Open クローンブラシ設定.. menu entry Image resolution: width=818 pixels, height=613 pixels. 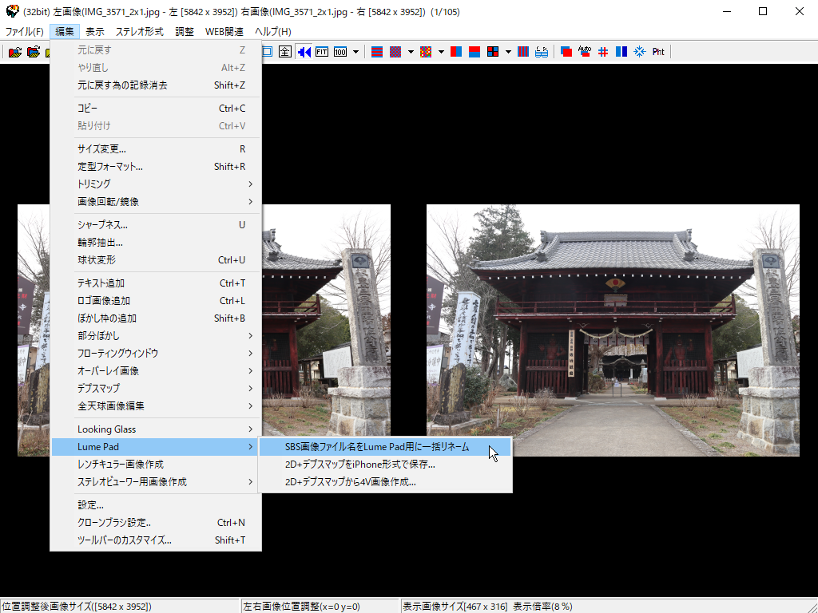coord(156,523)
